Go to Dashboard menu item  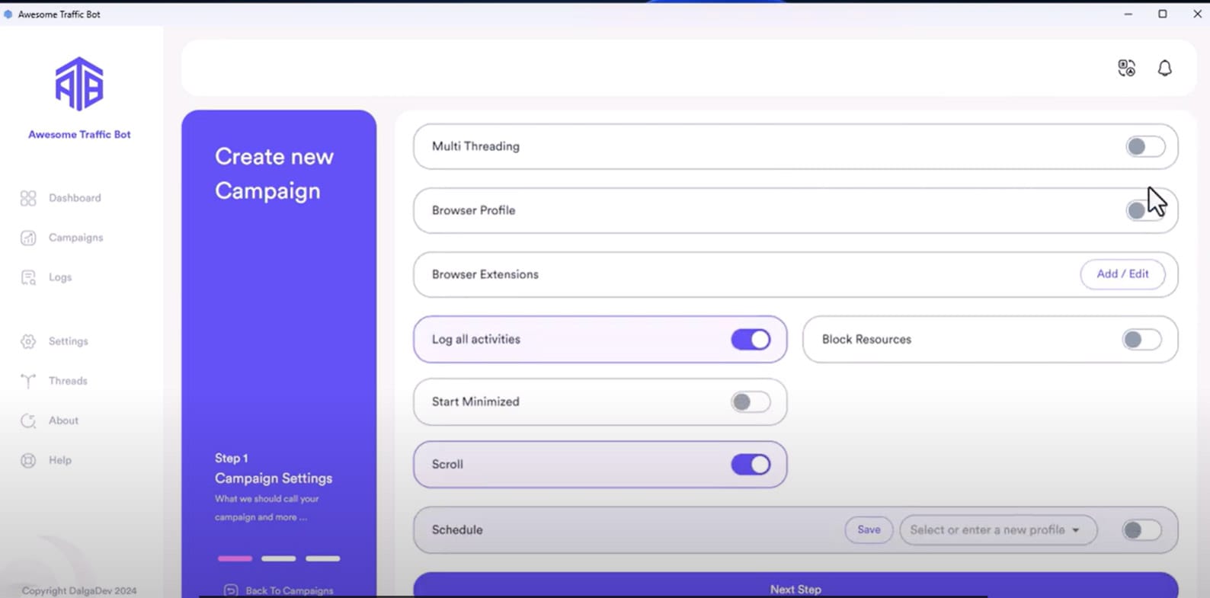pos(75,198)
